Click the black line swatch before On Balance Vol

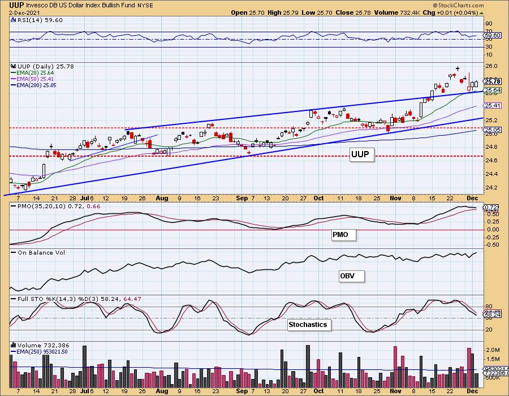coord(14,252)
